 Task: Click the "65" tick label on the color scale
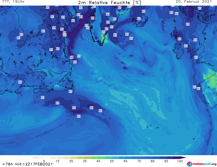pos(126,161)
